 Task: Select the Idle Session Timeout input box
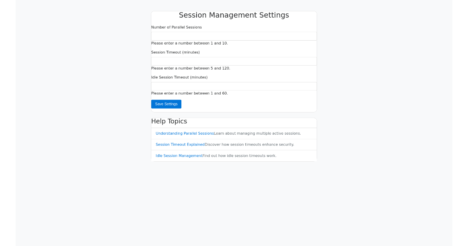coord(234,86)
